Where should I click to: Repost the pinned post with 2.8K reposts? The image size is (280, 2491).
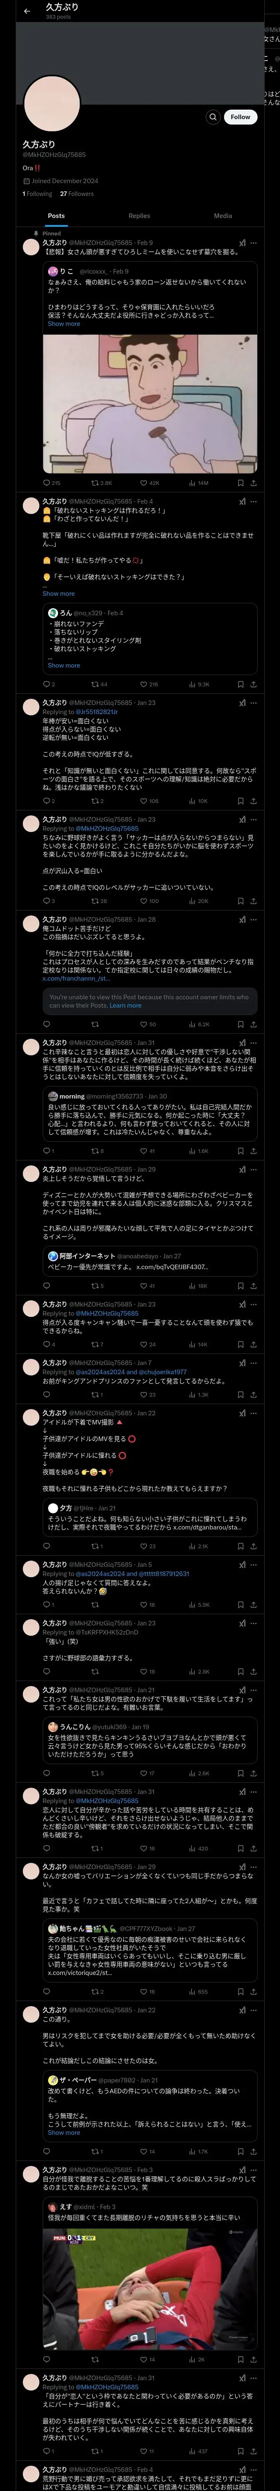101,482
